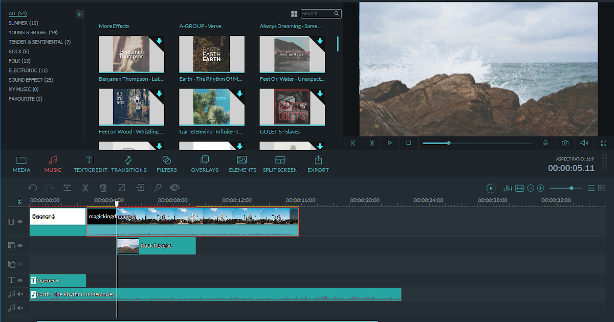The height and width of the screenshot is (322, 614).
Task: Split the clip with the Scissors tool
Action: (85, 188)
